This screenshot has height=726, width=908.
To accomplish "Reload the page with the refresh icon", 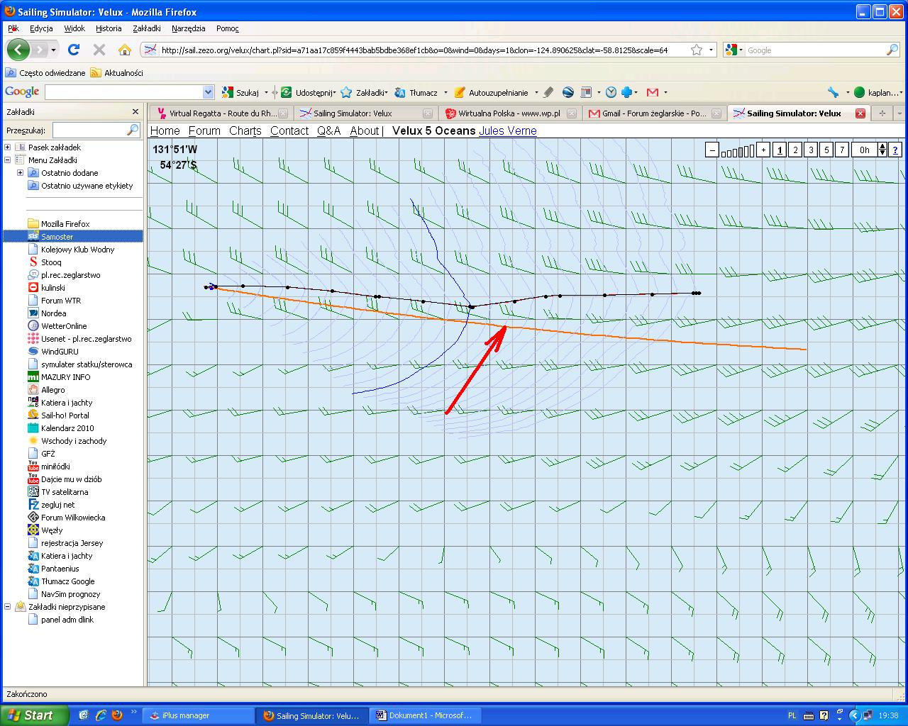I will [74, 50].
